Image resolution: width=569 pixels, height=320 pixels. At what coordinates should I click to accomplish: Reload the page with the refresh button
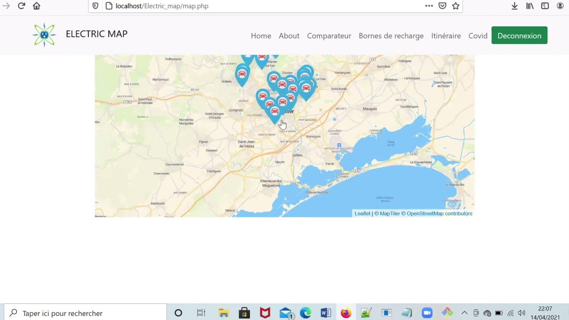pyautogui.click(x=21, y=6)
